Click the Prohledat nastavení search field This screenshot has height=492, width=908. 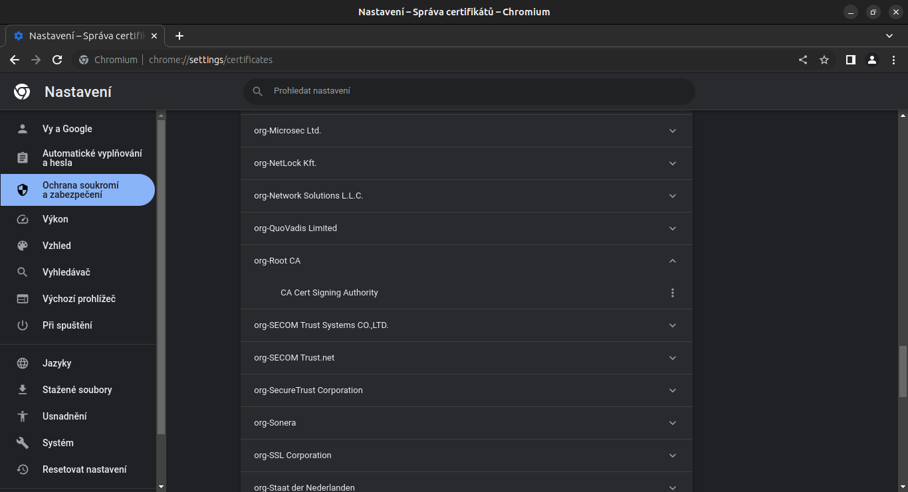pos(469,91)
